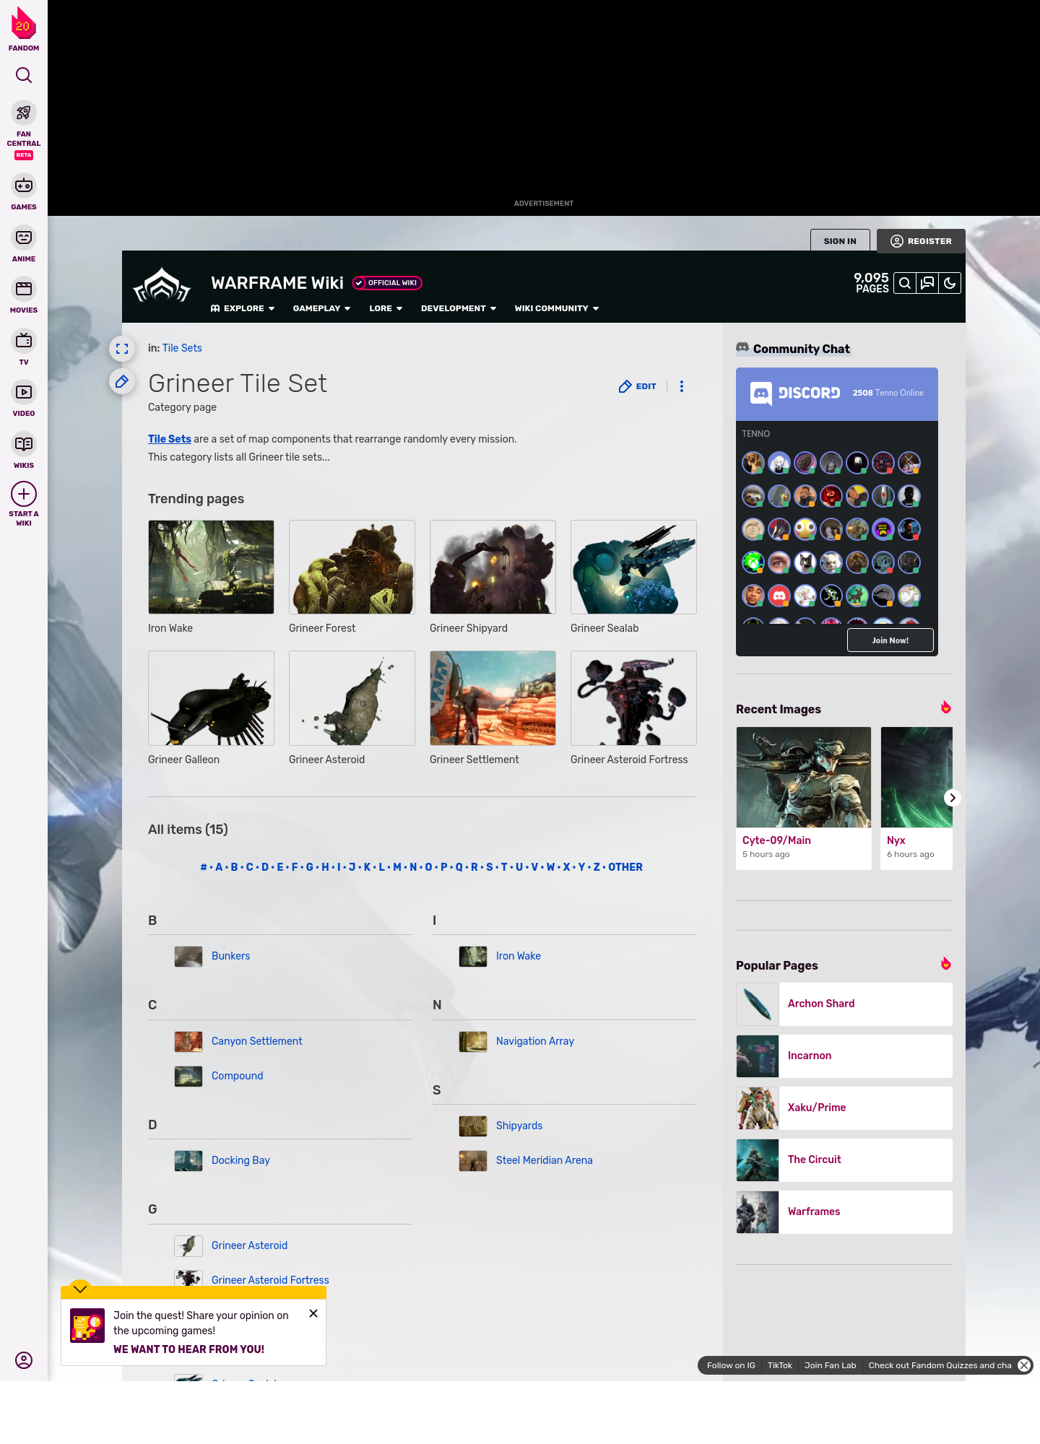The height and width of the screenshot is (1444, 1040).
Task: Click the floating pencil edit icon
Action: click(122, 381)
